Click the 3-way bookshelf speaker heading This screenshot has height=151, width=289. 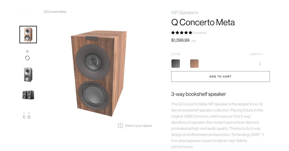click(198, 94)
